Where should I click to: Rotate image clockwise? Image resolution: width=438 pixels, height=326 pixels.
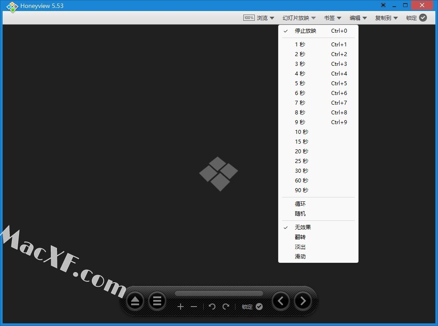[x=226, y=307]
